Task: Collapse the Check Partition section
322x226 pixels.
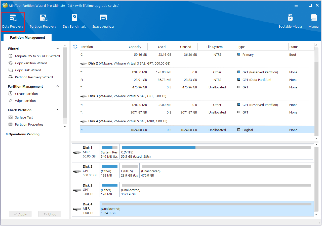Action: (x=58, y=110)
